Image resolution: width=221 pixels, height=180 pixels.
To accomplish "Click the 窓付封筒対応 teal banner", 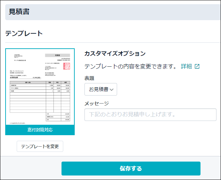I will 40,130.
